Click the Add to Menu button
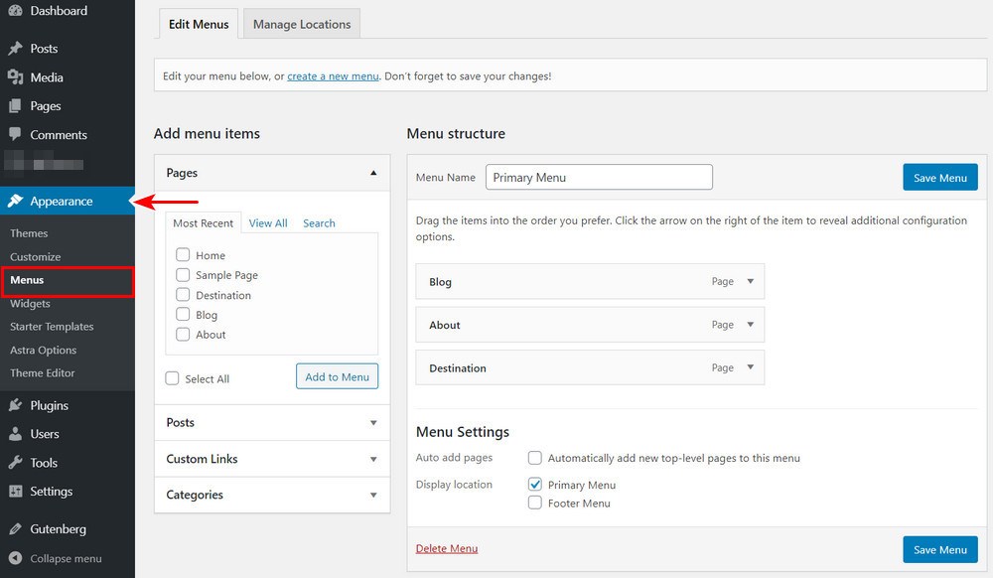This screenshot has height=578, width=993. [x=337, y=376]
